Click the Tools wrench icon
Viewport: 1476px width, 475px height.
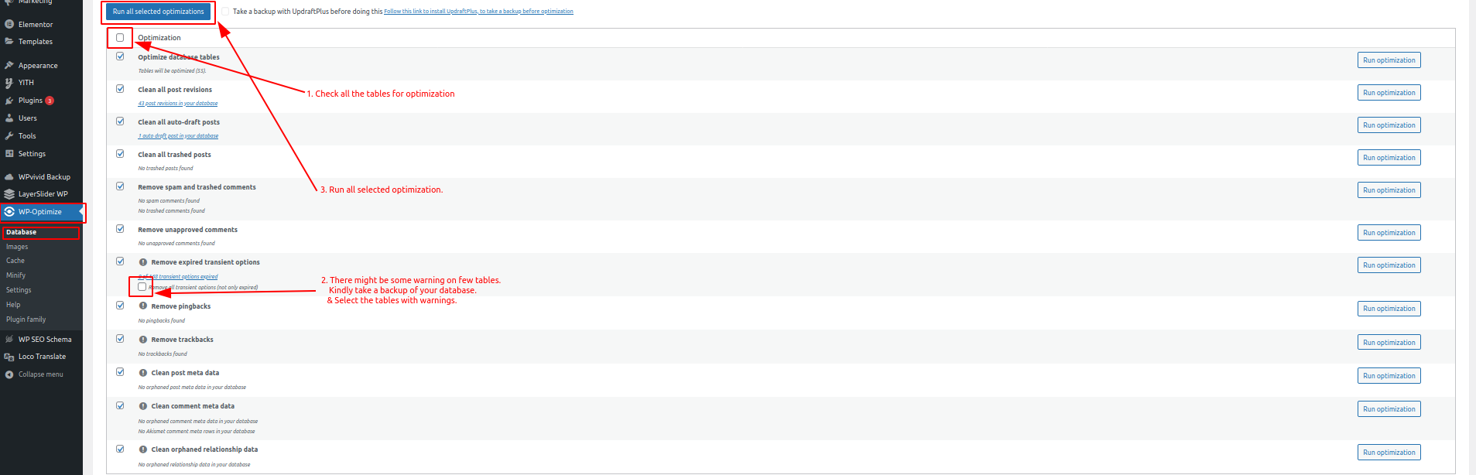pos(9,136)
